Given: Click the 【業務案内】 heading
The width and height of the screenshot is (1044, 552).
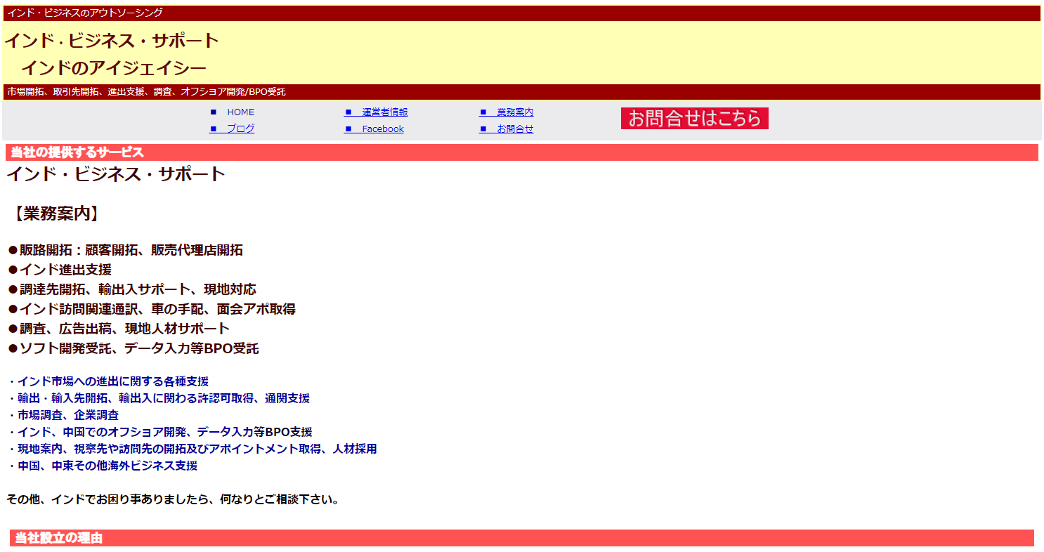Looking at the screenshot, I should pos(56,214).
